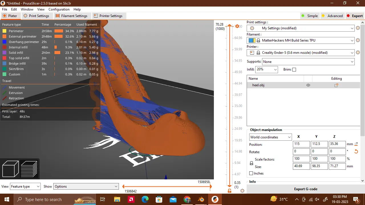Image resolution: width=365 pixels, height=205 pixels.
Task: Click horizontal slider left thumb
Action: (123, 186)
